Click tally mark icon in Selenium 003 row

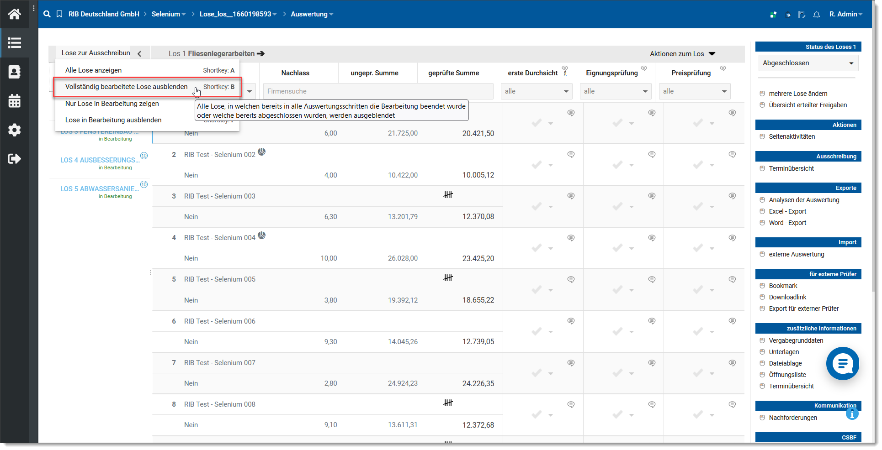pyautogui.click(x=448, y=195)
